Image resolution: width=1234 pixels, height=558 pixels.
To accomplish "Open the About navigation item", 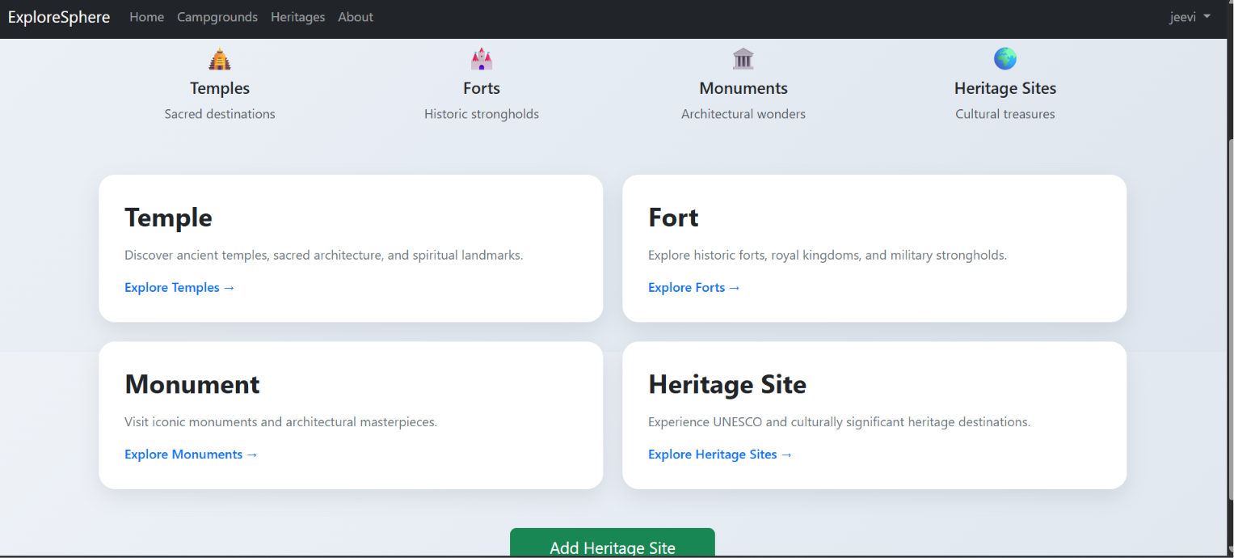I will coord(356,17).
